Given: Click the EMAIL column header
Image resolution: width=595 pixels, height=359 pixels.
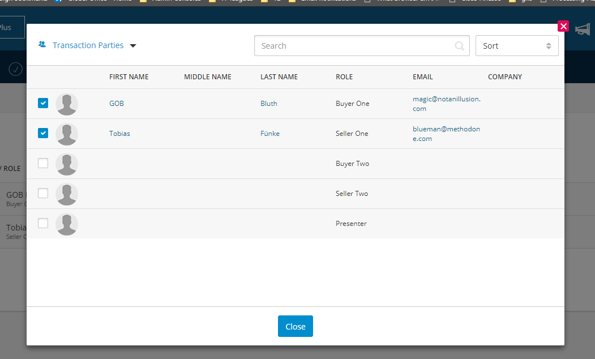Looking at the screenshot, I should [x=422, y=76].
